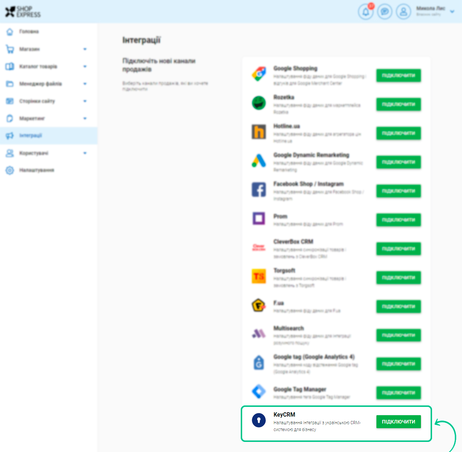This screenshot has width=462, height=452.
Task: Expand the file manager menu arrow
Action: coord(85,84)
